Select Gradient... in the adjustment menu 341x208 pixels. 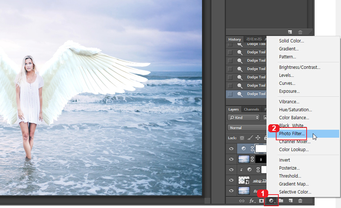(x=289, y=49)
